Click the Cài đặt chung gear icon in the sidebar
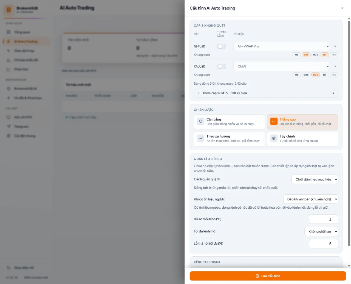Image resolution: width=351 pixels, height=284 pixels. pyautogui.click(x=9, y=136)
